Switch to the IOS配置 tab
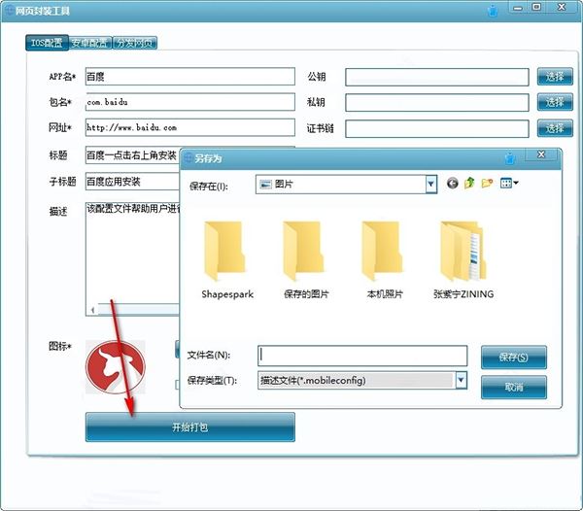This screenshot has width=583, height=511. click(47, 43)
